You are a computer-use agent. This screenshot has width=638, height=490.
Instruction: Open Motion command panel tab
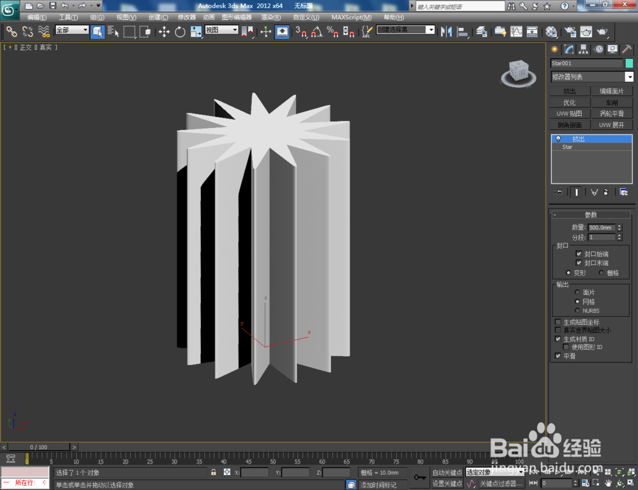tap(598, 50)
